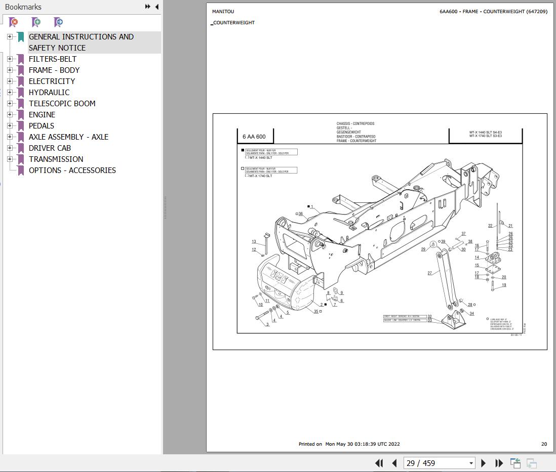Open the TELESCOPIC BOOM bookmark
The image size is (556, 472).
point(62,104)
